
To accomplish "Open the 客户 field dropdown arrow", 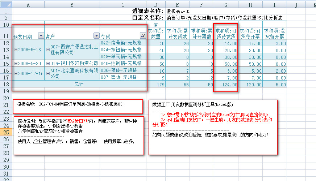I will pos(96,36).
